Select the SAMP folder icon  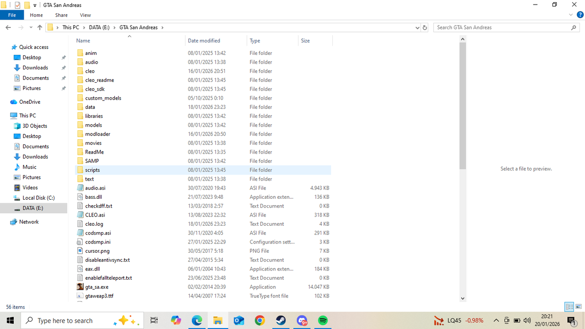pyautogui.click(x=80, y=161)
